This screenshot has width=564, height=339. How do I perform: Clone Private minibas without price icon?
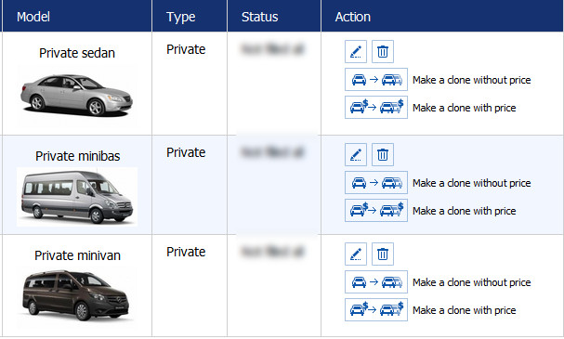pyautogui.click(x=376, y=183)
